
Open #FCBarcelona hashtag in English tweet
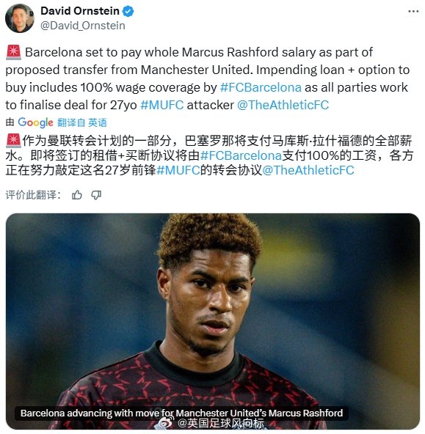(x=261, y=87)
